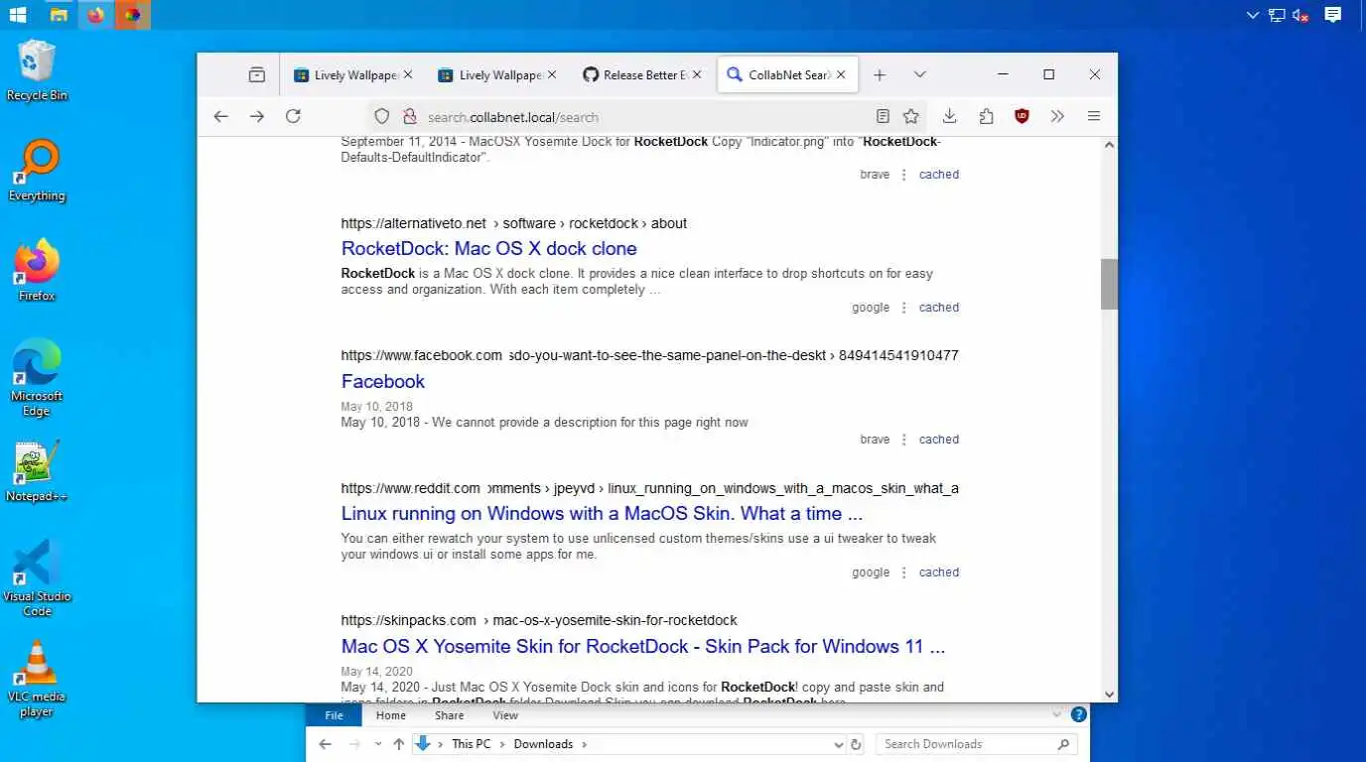Expand the File Explorer ribbon chevron
Viewport: 1366px width, 762px height.
pos(1056,714)
